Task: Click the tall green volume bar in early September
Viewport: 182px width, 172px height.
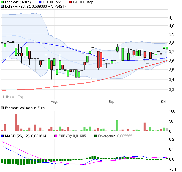Action: (117, 126)
